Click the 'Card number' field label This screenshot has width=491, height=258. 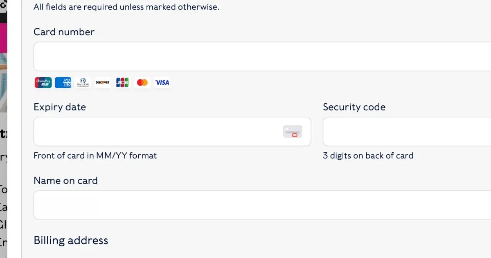tap(64, 32)
